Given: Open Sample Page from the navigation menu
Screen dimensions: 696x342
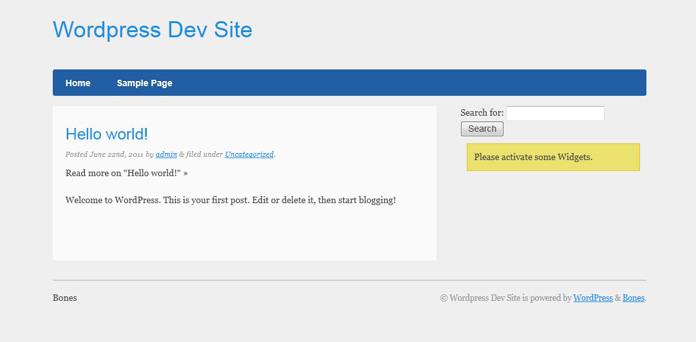Looking at the screenshot, I should (144, 83).
